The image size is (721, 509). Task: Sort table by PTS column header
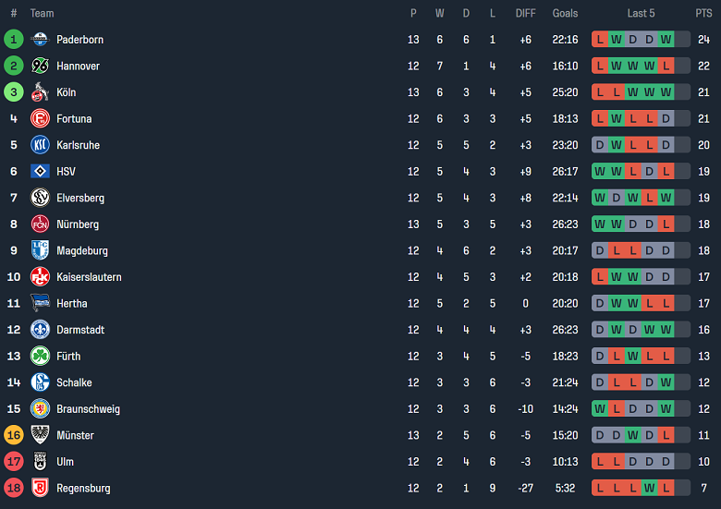coord(703,13)
